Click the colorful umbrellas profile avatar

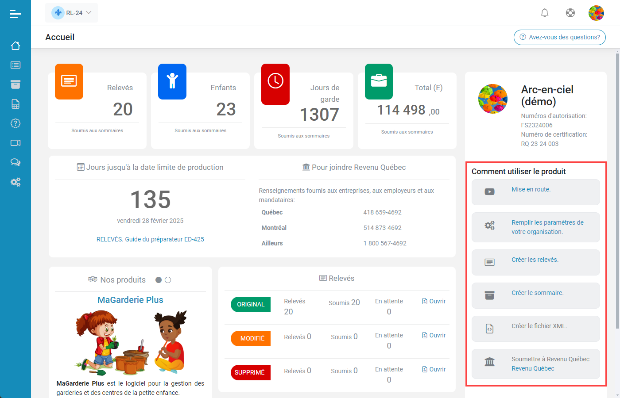click(596, 13)
